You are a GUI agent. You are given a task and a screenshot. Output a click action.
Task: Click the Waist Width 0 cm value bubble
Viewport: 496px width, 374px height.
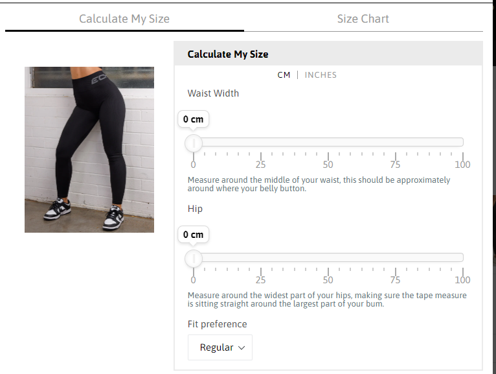[x=193, y=119]
